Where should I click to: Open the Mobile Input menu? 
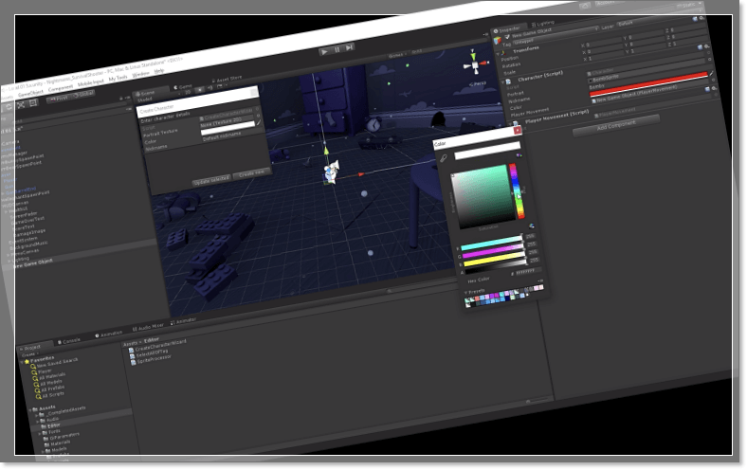click(x=90, y=82)
